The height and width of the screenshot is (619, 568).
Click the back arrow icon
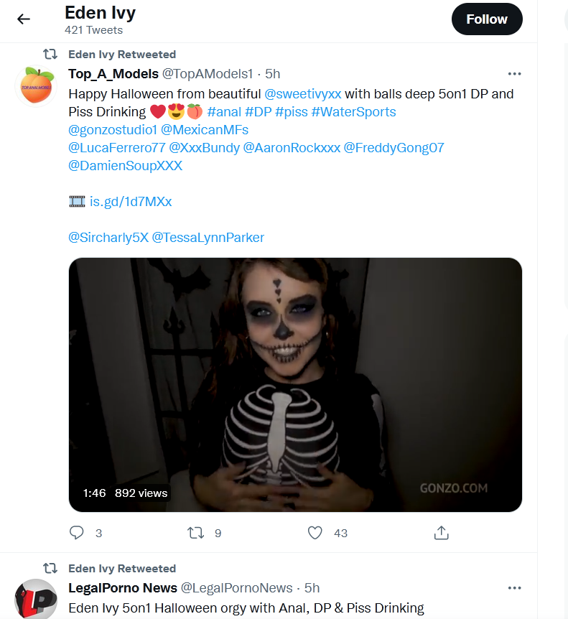coord(24,19)
